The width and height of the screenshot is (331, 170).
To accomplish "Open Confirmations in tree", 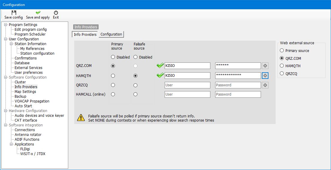I will 25,58.
